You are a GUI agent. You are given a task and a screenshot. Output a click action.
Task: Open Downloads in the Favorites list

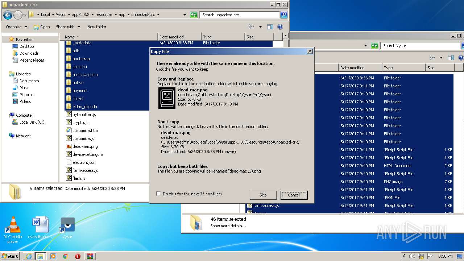[29, 53]
